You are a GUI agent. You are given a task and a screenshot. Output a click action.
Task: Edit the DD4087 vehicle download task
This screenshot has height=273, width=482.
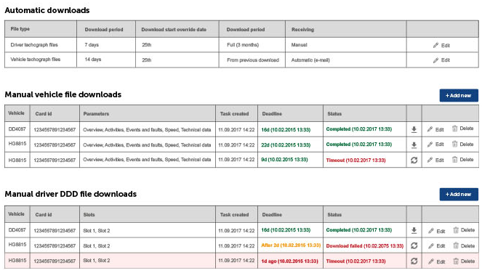[435, 129]
